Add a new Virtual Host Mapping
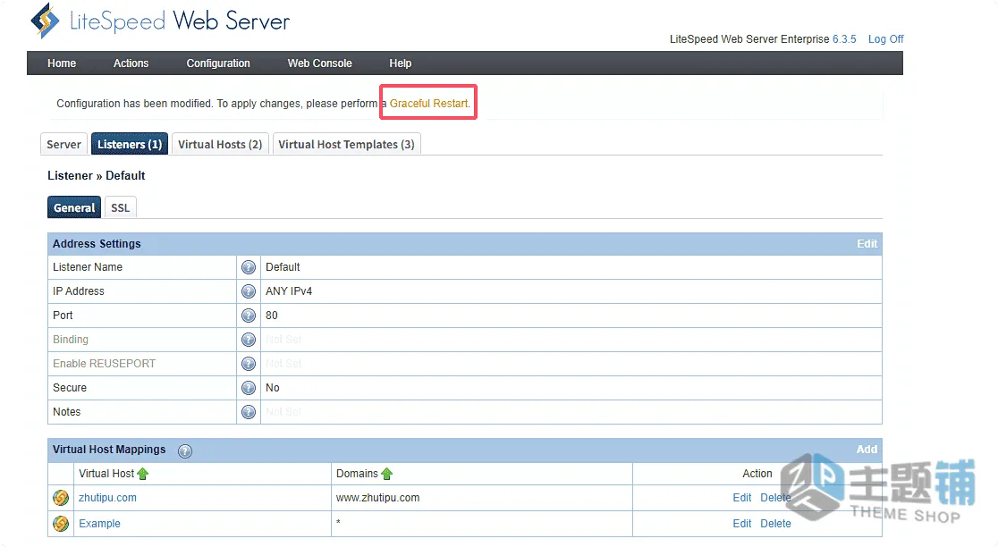The image size is (998, 547). [867, 449]
